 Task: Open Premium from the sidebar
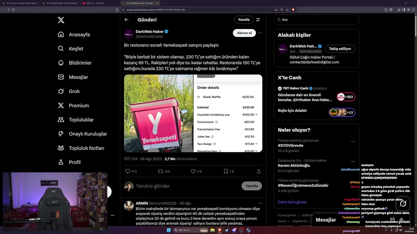pos(73,106)
